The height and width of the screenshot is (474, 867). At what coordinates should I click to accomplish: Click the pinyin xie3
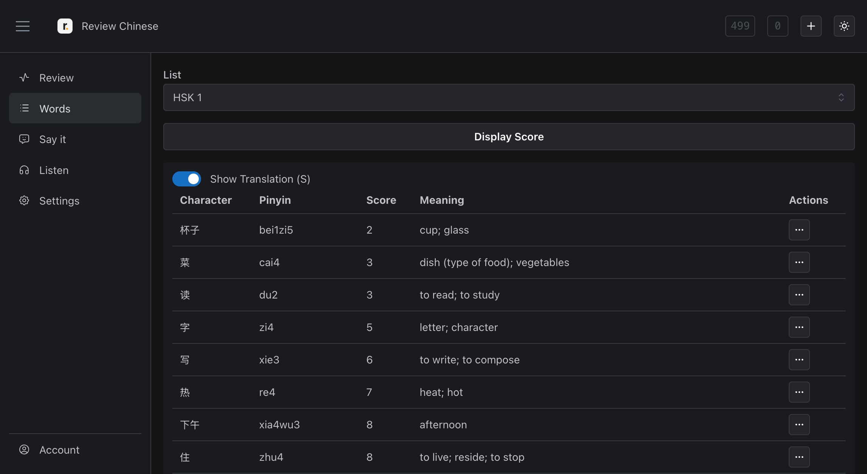click(x=269, y=360)
